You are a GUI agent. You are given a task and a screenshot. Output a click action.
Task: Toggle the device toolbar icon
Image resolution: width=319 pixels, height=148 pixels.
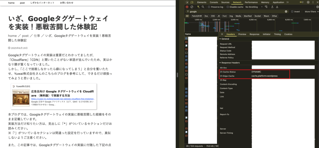point(192,2)
